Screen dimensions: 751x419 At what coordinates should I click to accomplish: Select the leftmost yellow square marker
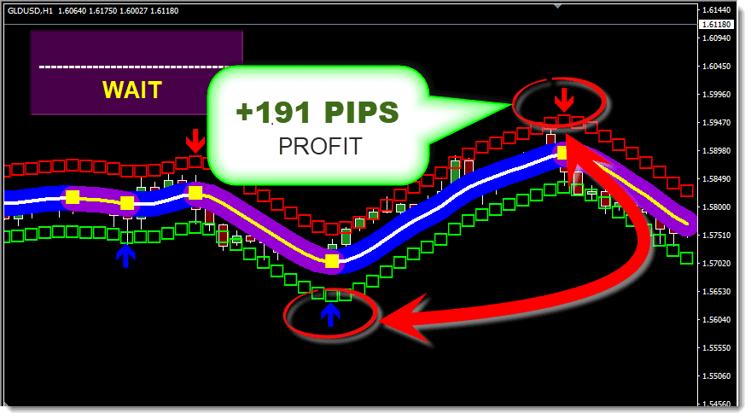click(x=73, y=197)
